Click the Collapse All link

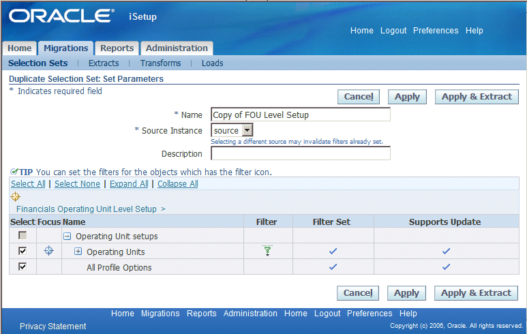point(178,184)
